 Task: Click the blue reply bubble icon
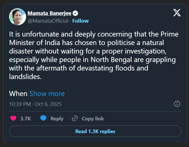click(x=43, y=119)
